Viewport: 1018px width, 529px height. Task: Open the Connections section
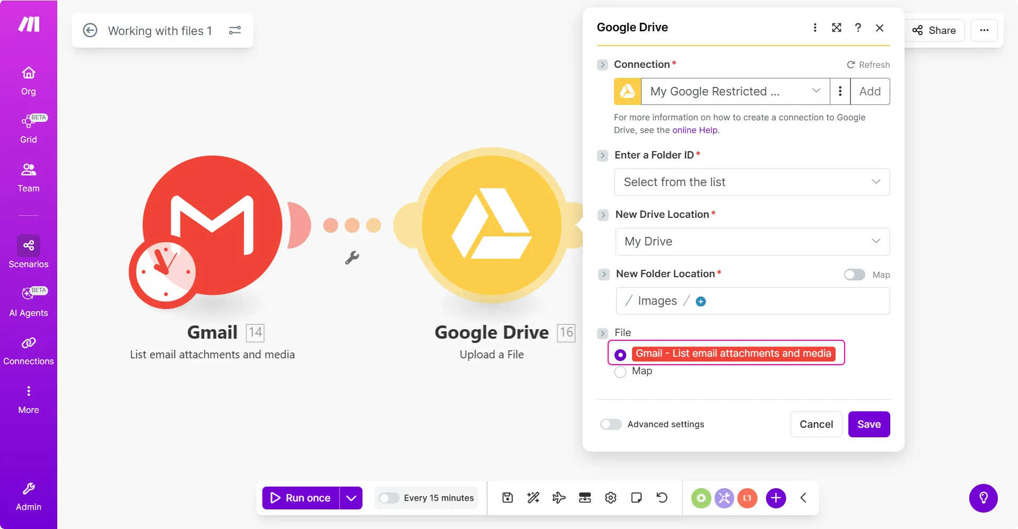(29, 351)
